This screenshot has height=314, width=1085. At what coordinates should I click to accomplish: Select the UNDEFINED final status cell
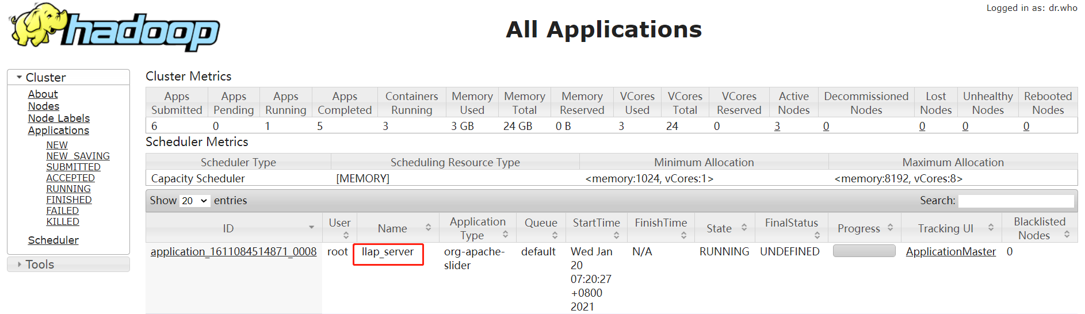tap(789, 252)
